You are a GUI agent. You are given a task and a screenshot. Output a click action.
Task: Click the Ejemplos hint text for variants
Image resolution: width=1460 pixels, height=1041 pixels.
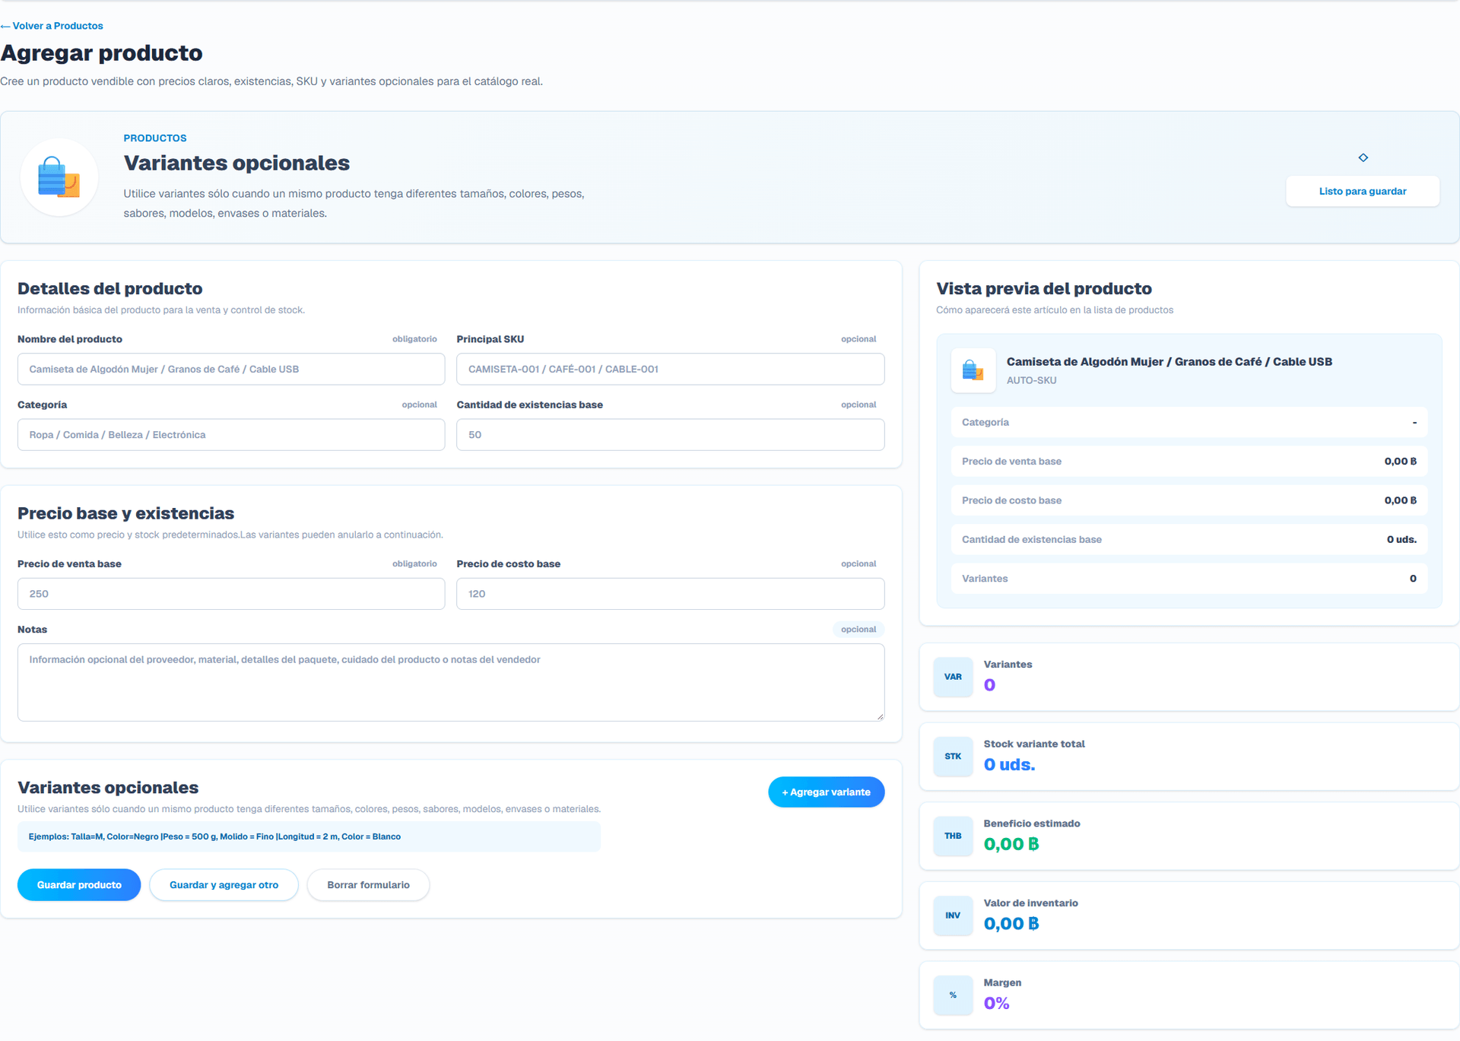214,836
